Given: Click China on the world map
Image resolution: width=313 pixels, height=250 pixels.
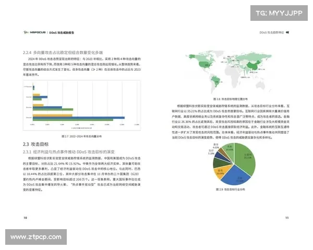Looking at the screenshot, I should 254,66.
